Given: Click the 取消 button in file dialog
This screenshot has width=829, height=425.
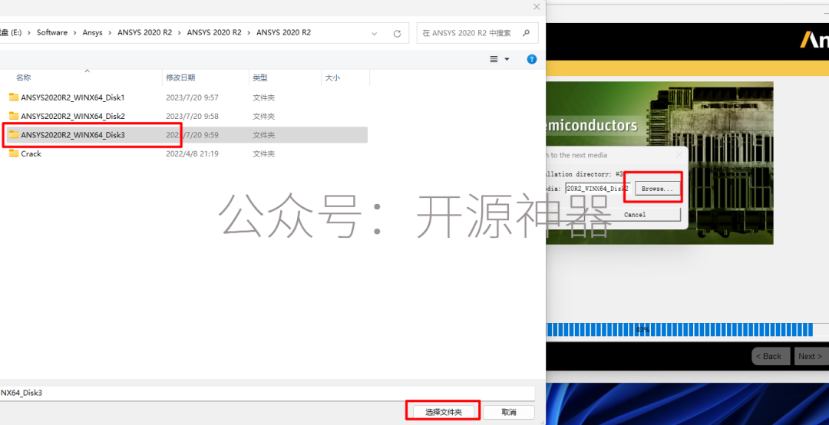Looking at the screenshot, I should [x=509, y=412].
